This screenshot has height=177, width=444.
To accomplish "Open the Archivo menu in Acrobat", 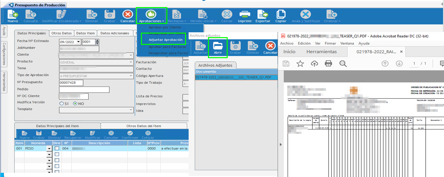I will (287, 43).
